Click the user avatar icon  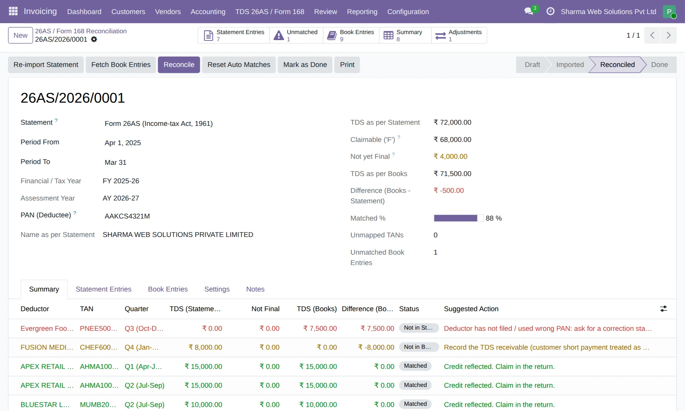click(669, 12)
